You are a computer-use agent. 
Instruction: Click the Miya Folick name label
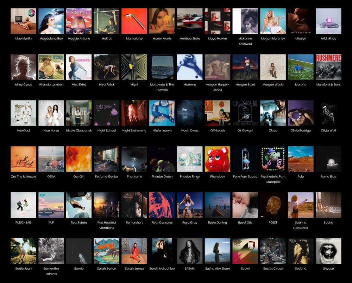click(107, 84)
